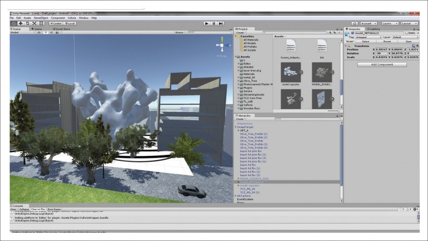This screenshot has width=428, height=241.
Task: Click the Pause button
Action: [214, 23]
